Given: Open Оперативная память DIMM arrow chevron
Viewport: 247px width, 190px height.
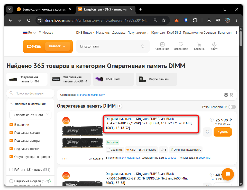Looking at the screenshot, I should click(x=120, y=106).
